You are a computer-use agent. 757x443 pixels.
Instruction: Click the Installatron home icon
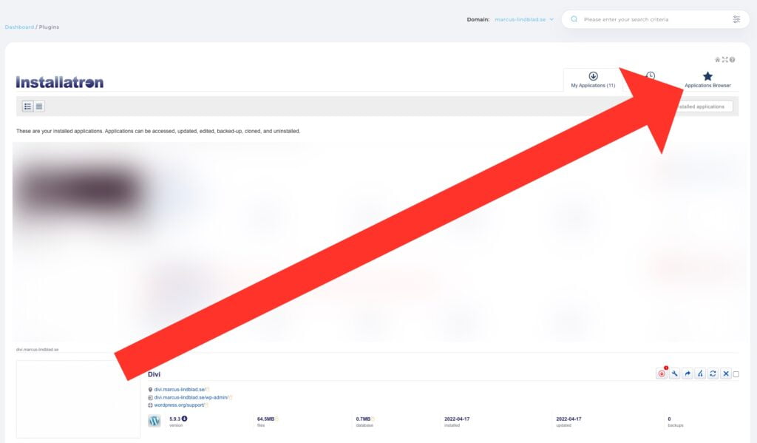click(x=717, y=60)
